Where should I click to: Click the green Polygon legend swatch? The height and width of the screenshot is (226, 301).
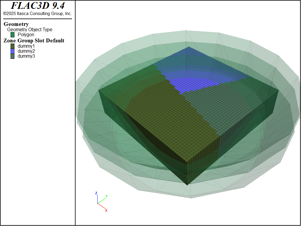point(13,35)
